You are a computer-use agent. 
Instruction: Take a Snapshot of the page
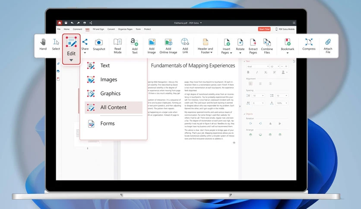[x=99, y=44]
